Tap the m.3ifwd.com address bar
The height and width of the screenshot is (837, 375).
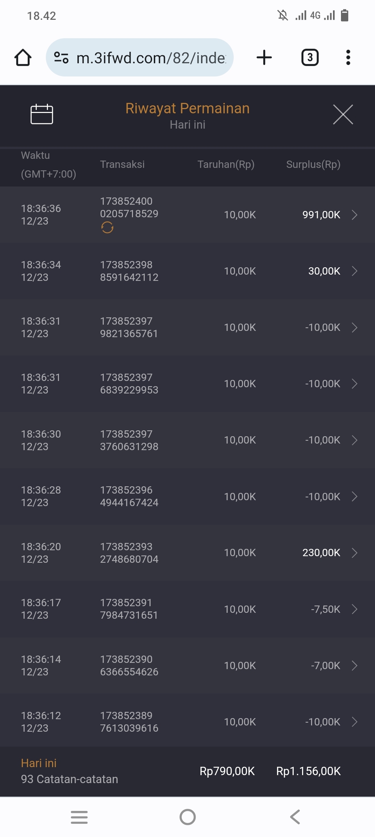(151, 58)
